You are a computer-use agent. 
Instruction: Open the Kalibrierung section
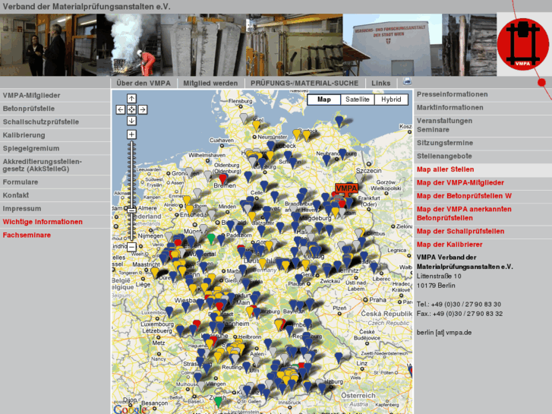55,135
